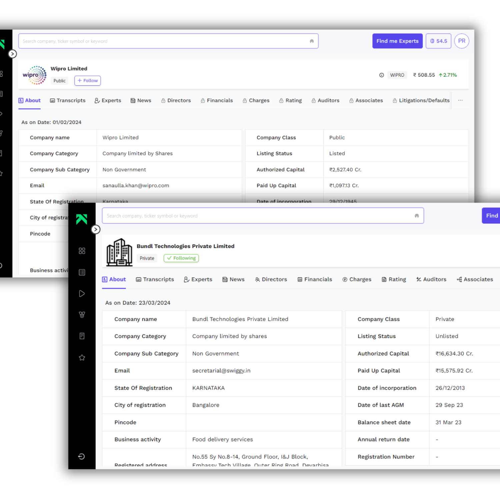500x500 pixels.
Task: Follow Wipro Limited
Action: tap(88, 81)
